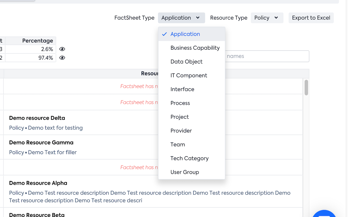Choose Team from the dropdown list
Screen dimensions: 348x217
(192, 145)
